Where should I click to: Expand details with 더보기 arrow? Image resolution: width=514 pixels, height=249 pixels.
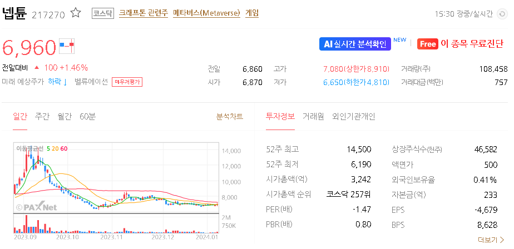491,240
